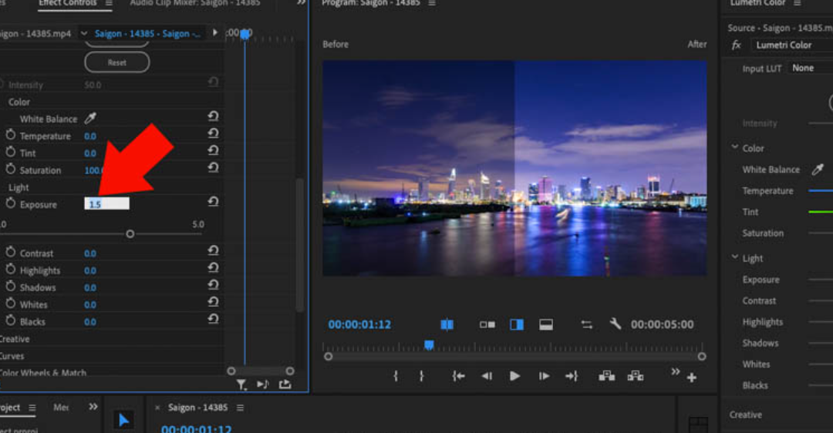
Task: Toggle animation stopwatch for Shadows
Action: point(11,286)
